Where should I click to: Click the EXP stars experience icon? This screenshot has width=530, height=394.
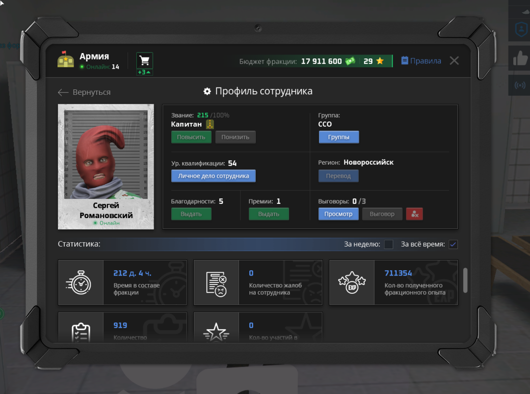pyautogui.click(x=352, y=282)
